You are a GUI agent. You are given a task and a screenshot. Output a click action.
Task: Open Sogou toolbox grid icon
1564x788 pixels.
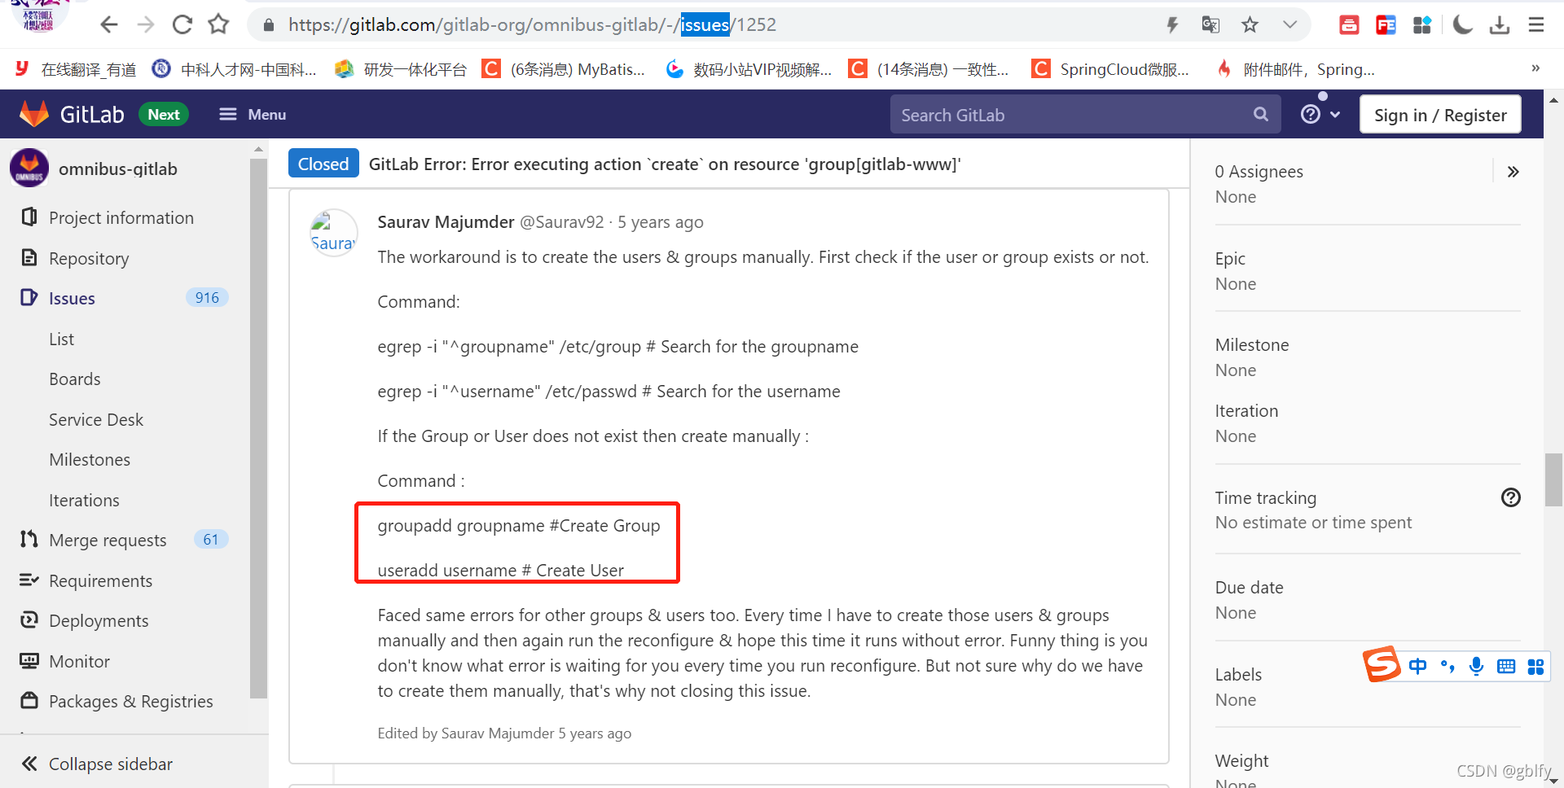[x=1535, y=666]
